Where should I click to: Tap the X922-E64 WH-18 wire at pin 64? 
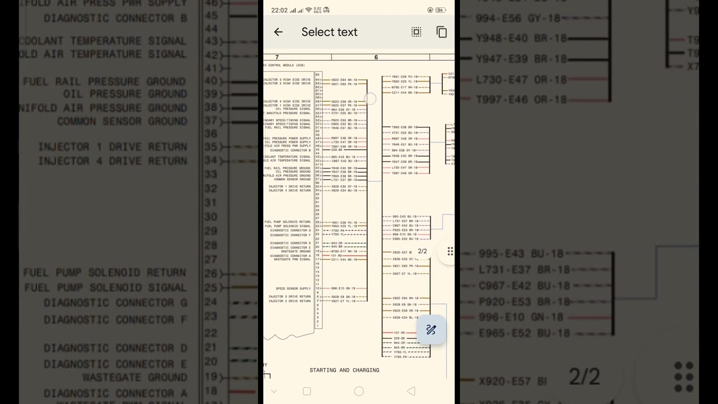(x=344, y=80)
